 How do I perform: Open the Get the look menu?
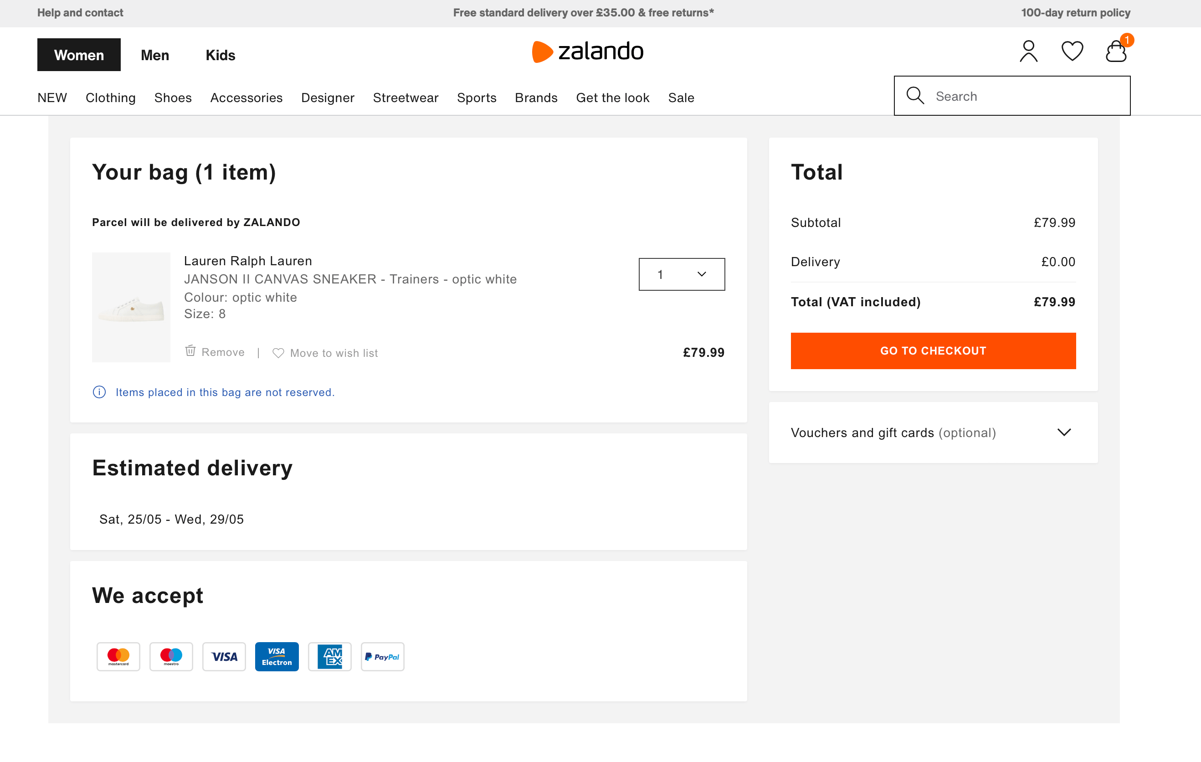tap(612, 98)
